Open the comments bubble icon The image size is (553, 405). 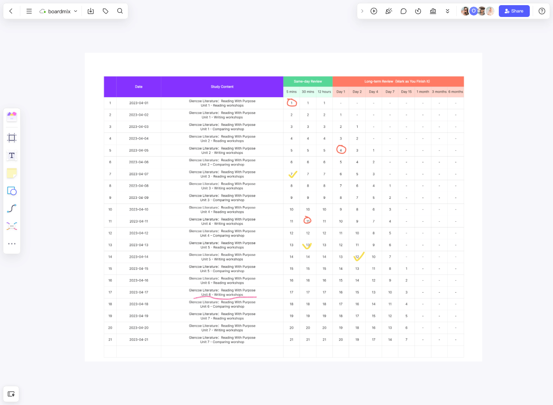click(x=403, y=11)
